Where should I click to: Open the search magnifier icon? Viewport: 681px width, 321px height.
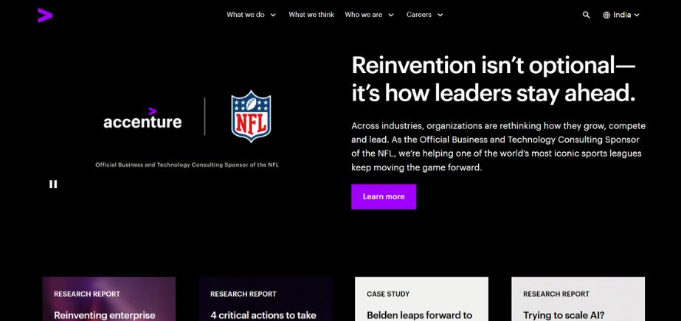(587, 15)
